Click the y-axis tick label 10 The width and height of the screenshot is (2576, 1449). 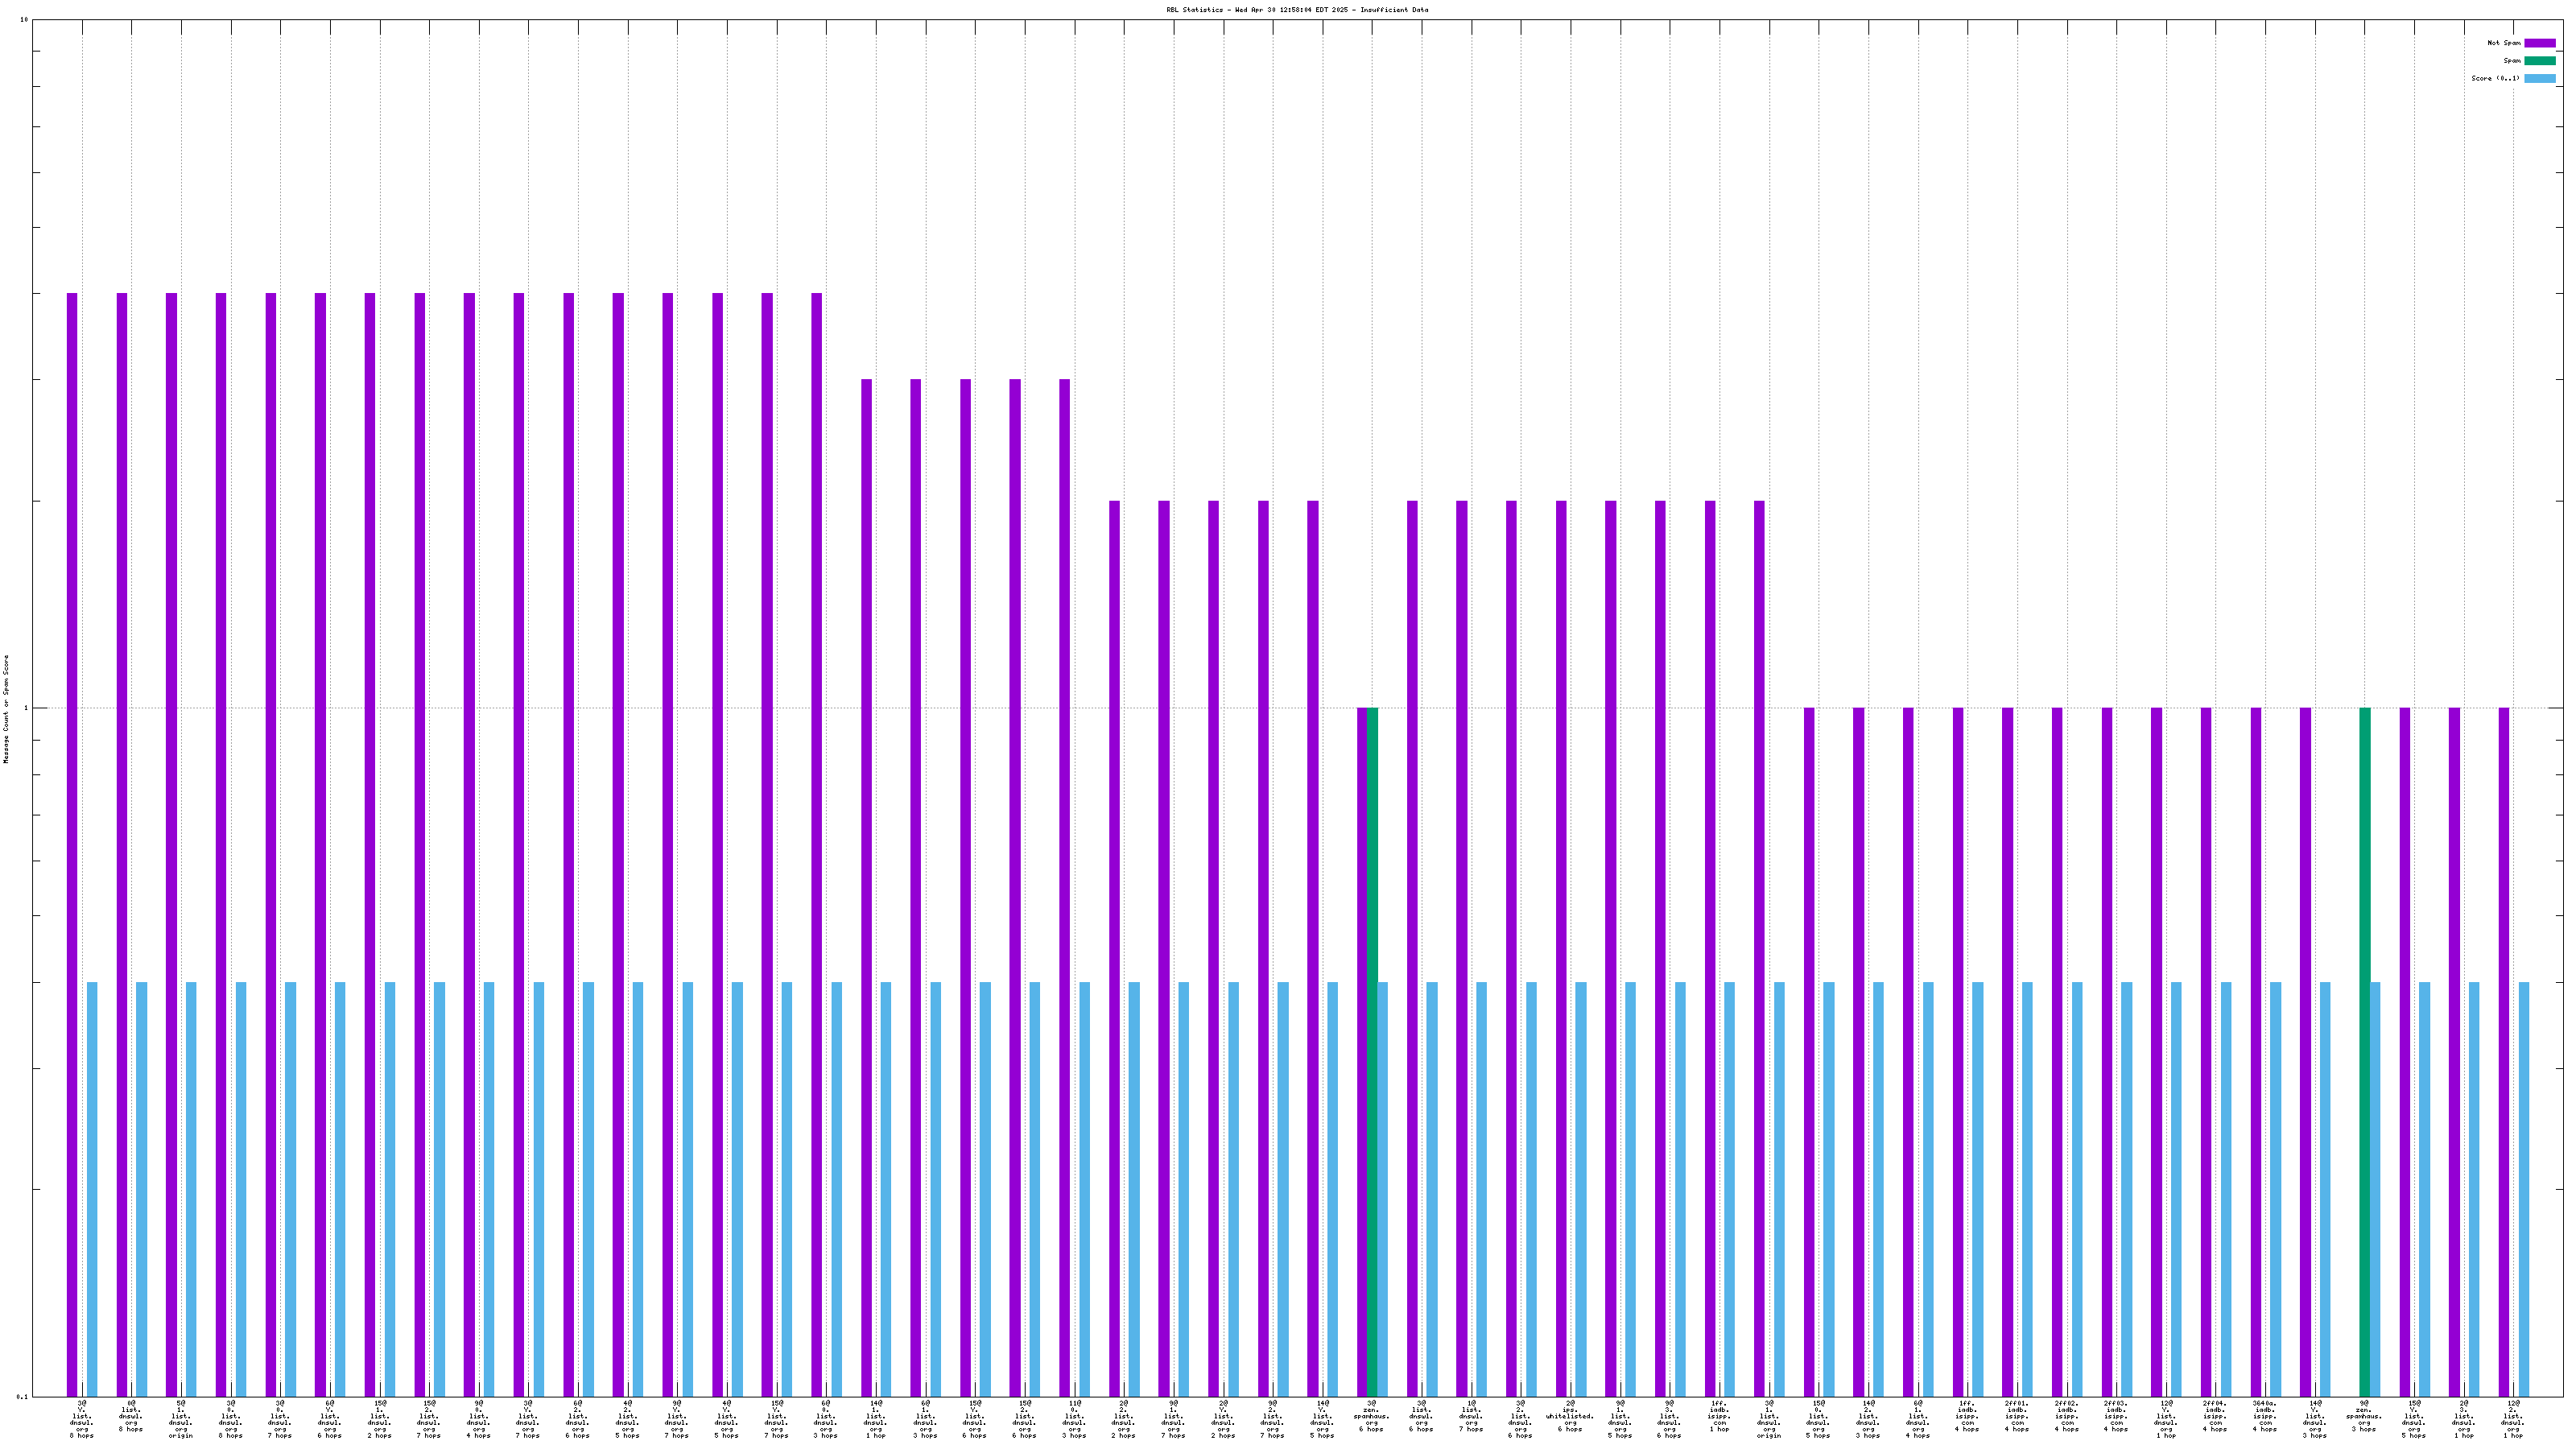[24, 20]
